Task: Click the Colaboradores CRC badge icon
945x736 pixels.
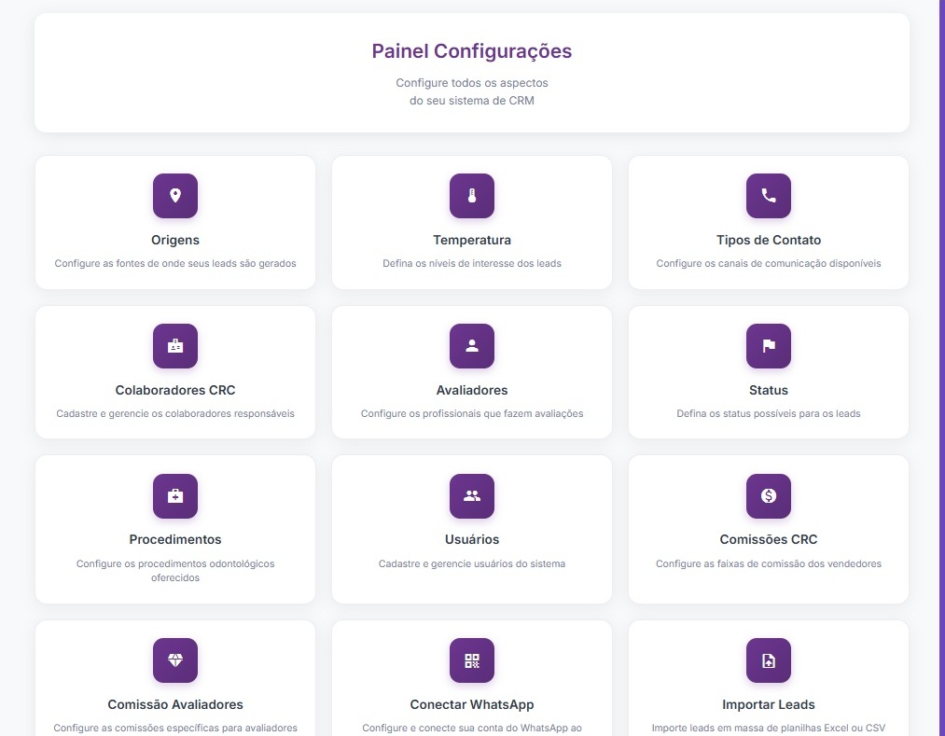Action: (x=175, y=346)
